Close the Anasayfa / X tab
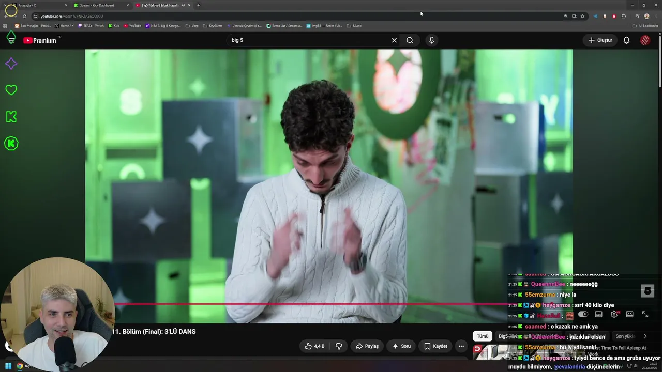This screenshot has width=662, height=372. point(66,5)
